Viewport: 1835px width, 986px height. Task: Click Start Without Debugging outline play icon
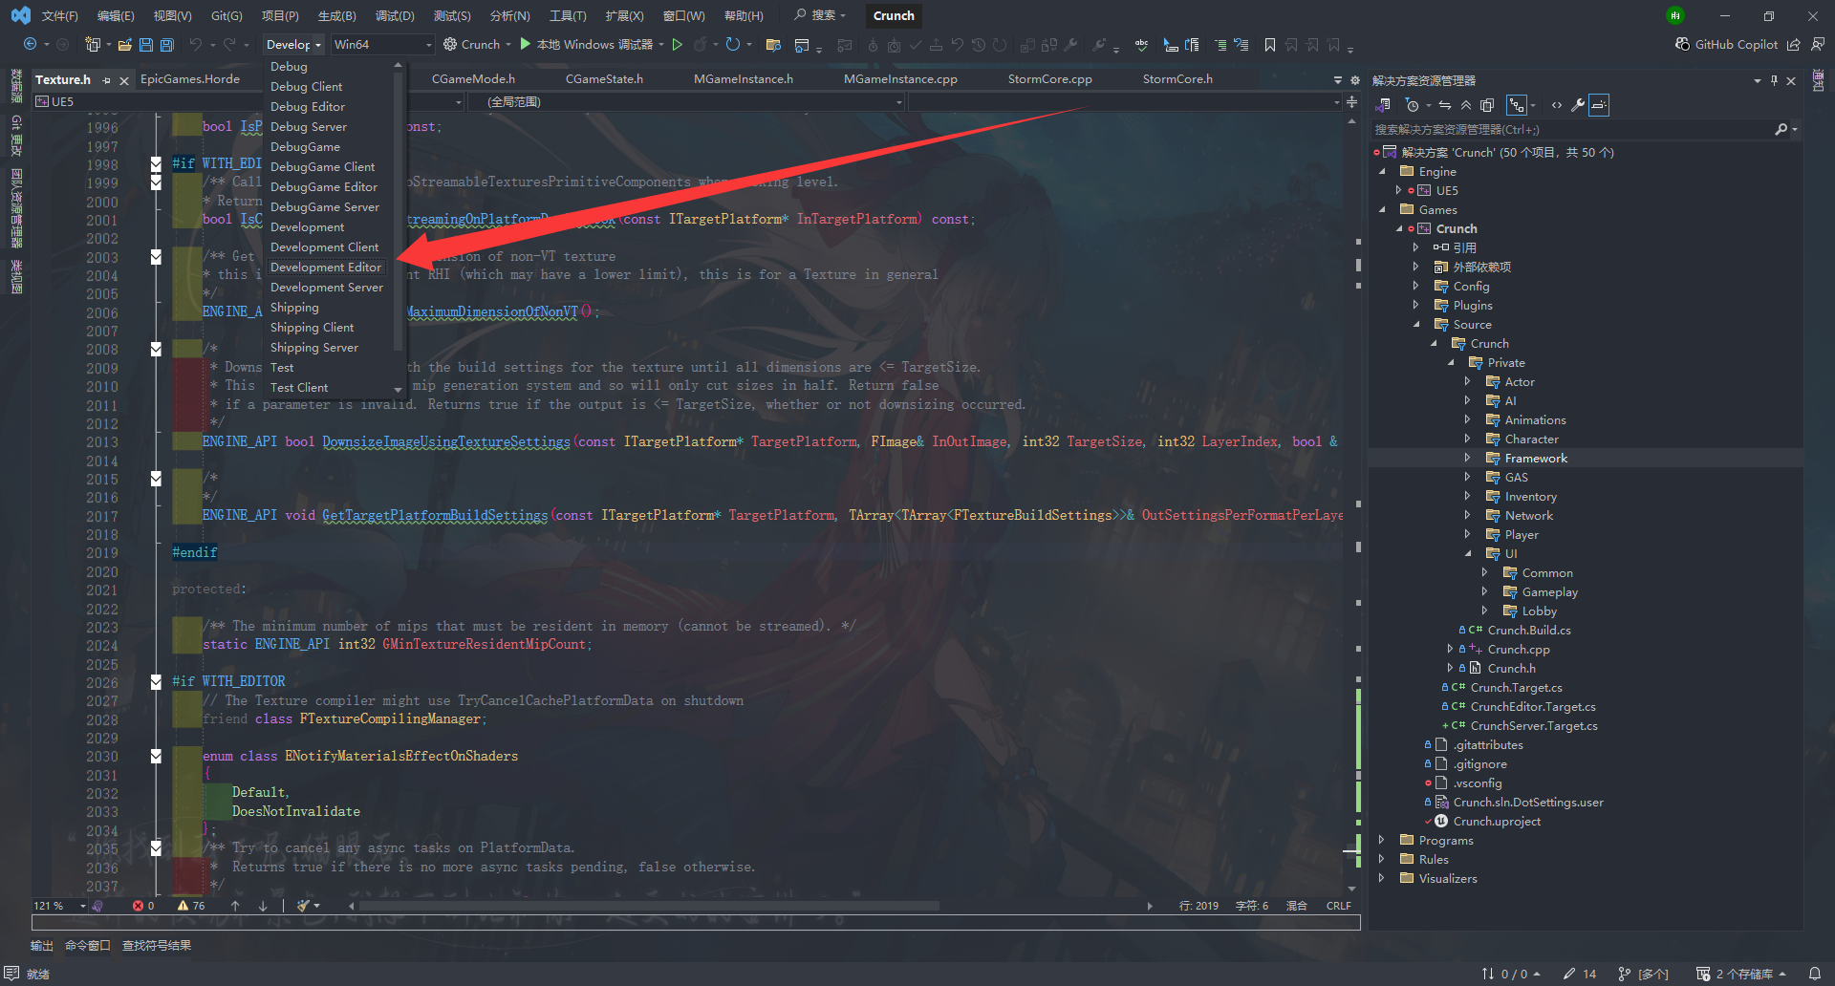(x=678, y=45)
